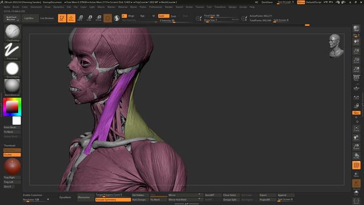Adjust the Z Intensity slider
364x205 pixels.
coord(176,20)
